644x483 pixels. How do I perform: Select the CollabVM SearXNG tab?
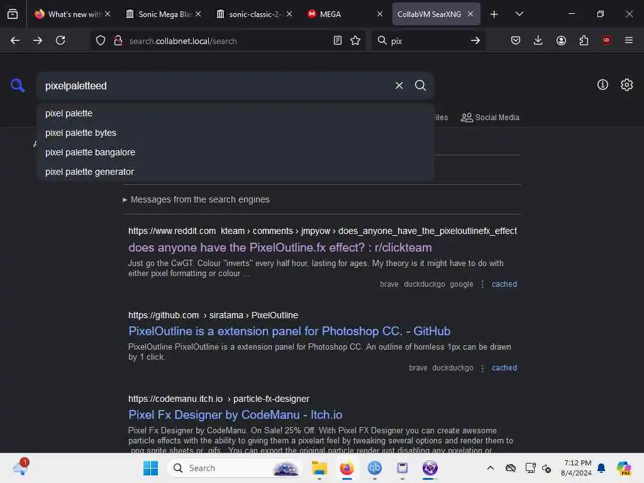(x=429, y=14)
